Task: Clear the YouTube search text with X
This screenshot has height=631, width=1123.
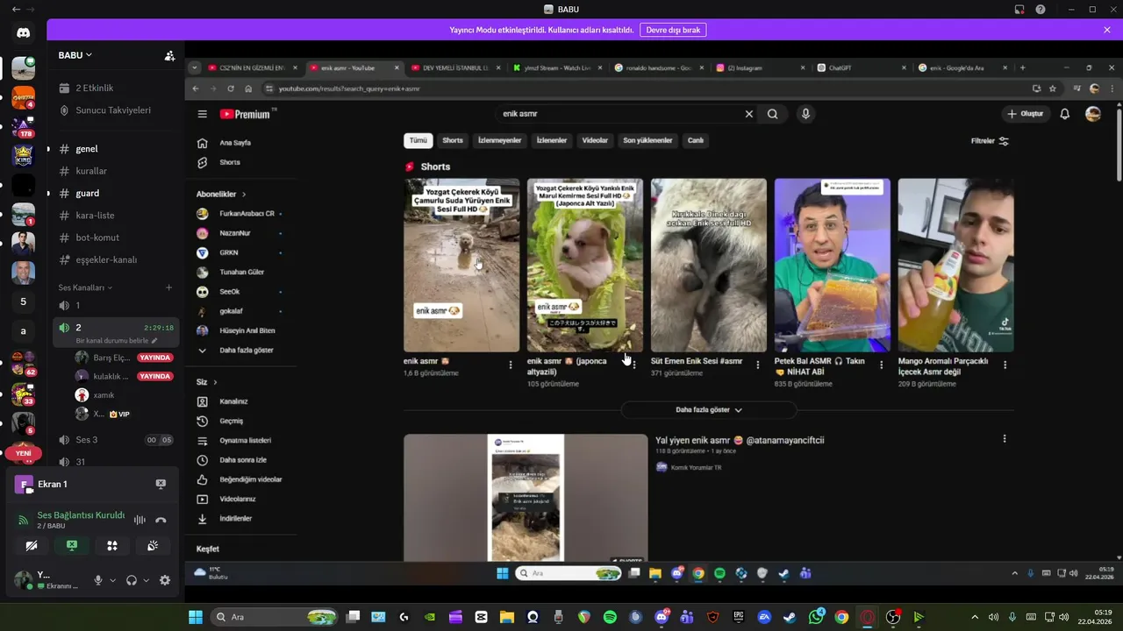Action: pyautogui.click(x=749, y=114)
